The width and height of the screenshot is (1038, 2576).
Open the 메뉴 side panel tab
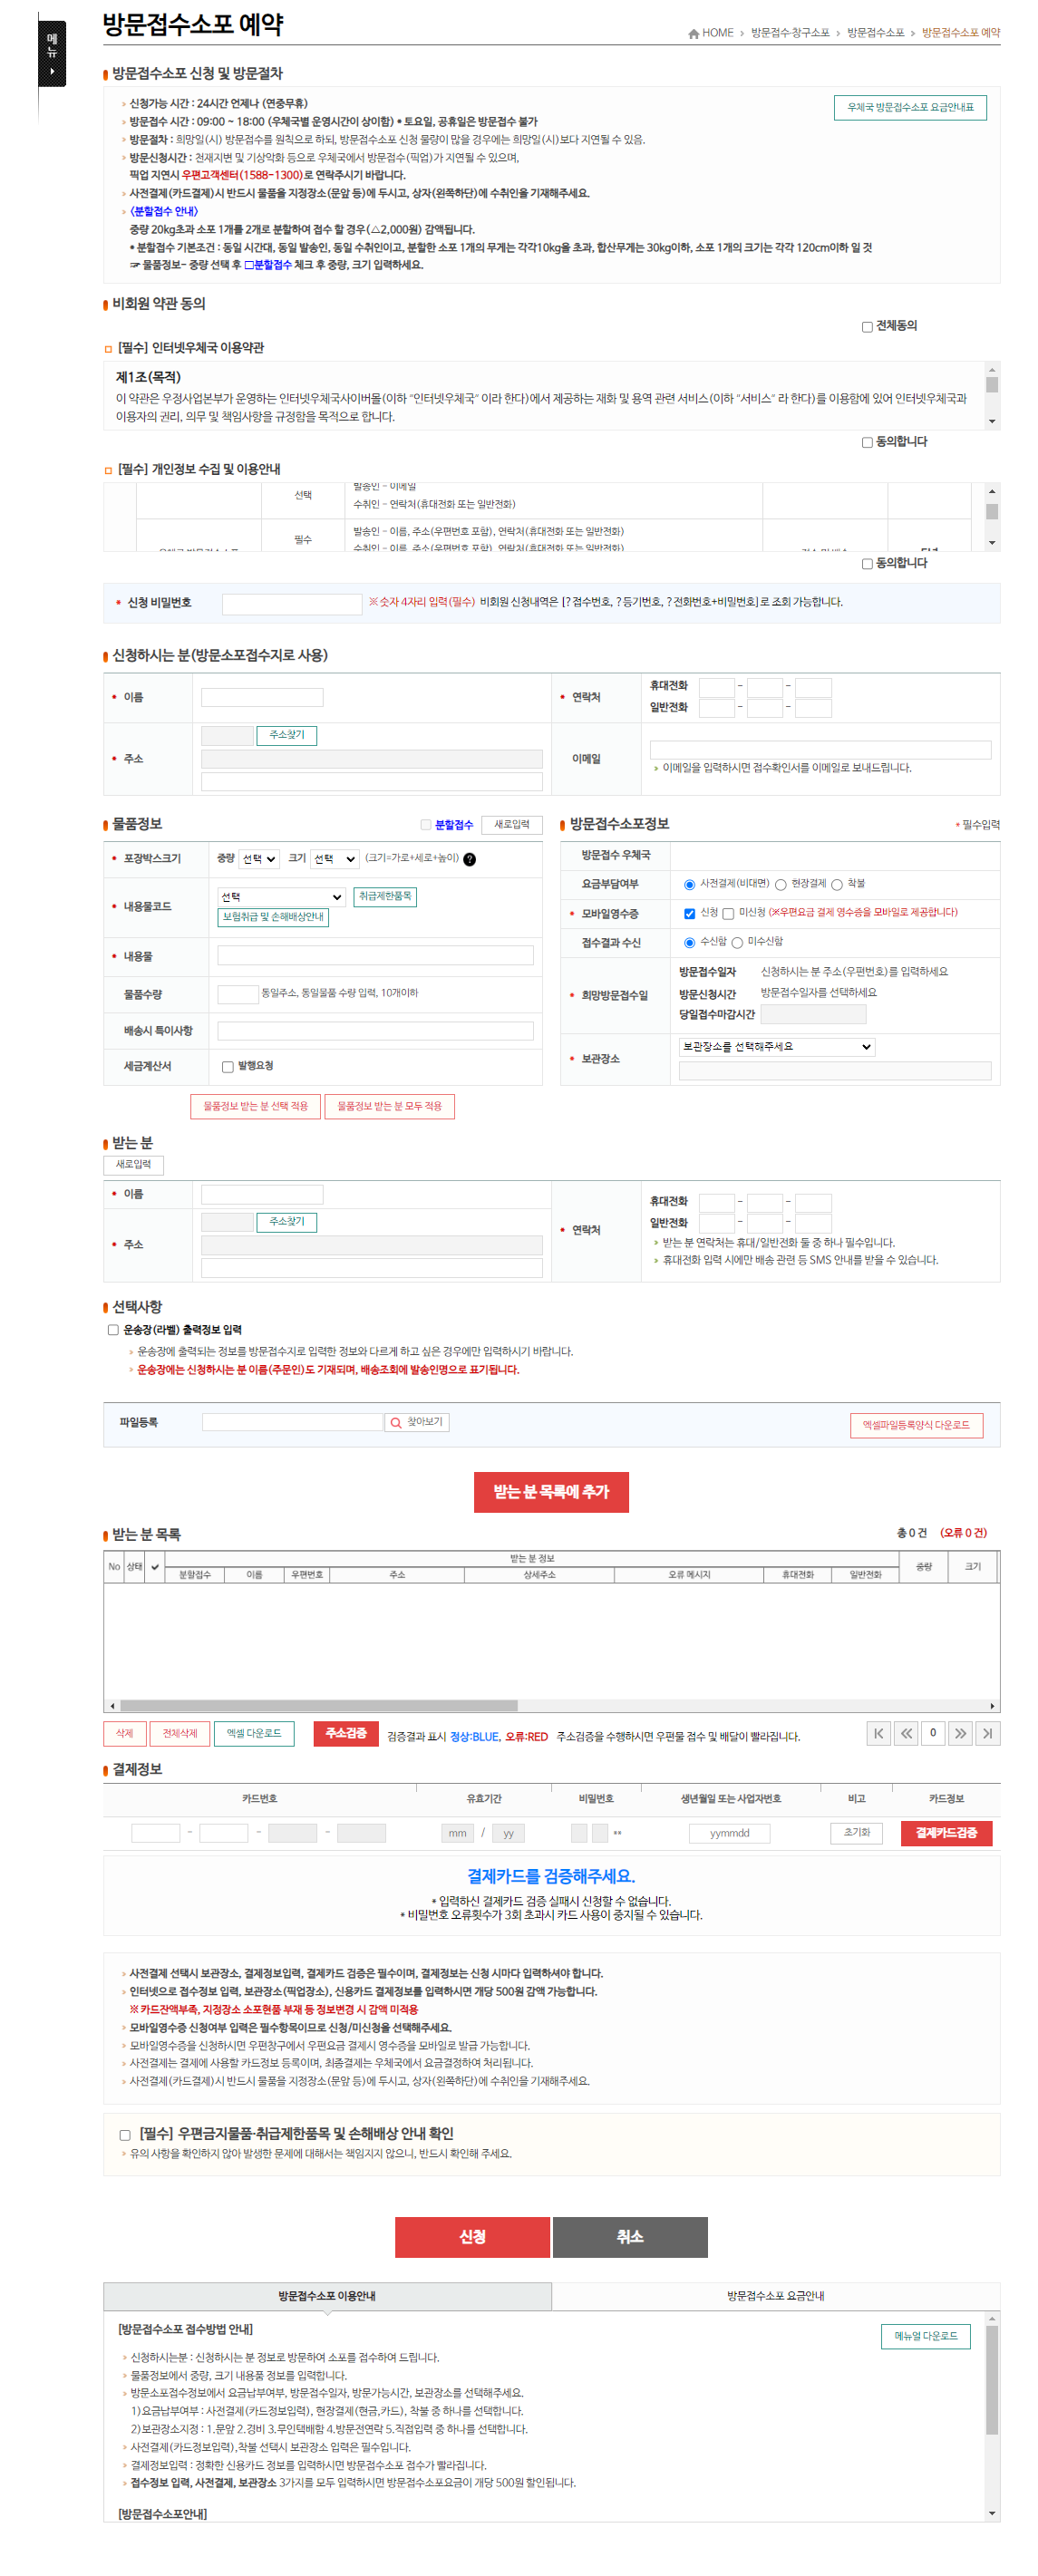(52, 53)
